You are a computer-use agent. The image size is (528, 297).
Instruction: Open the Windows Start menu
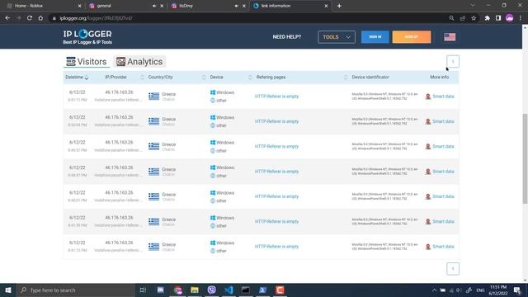click(8, 290)
